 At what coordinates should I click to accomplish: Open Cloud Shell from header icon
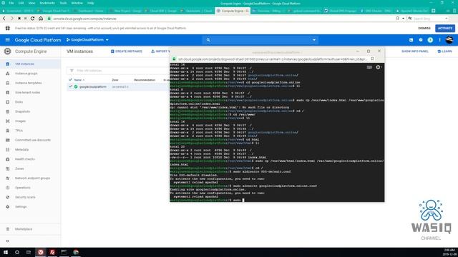[x=411, y=40]
